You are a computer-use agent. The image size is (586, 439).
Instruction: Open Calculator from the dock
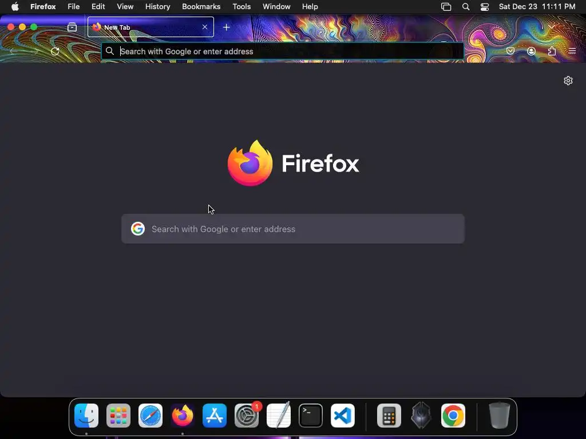click(389, 416)
